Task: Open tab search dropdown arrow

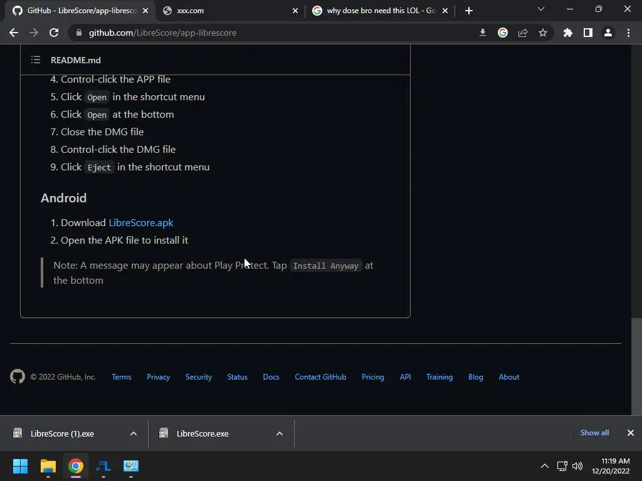Action: click(541, 9)
